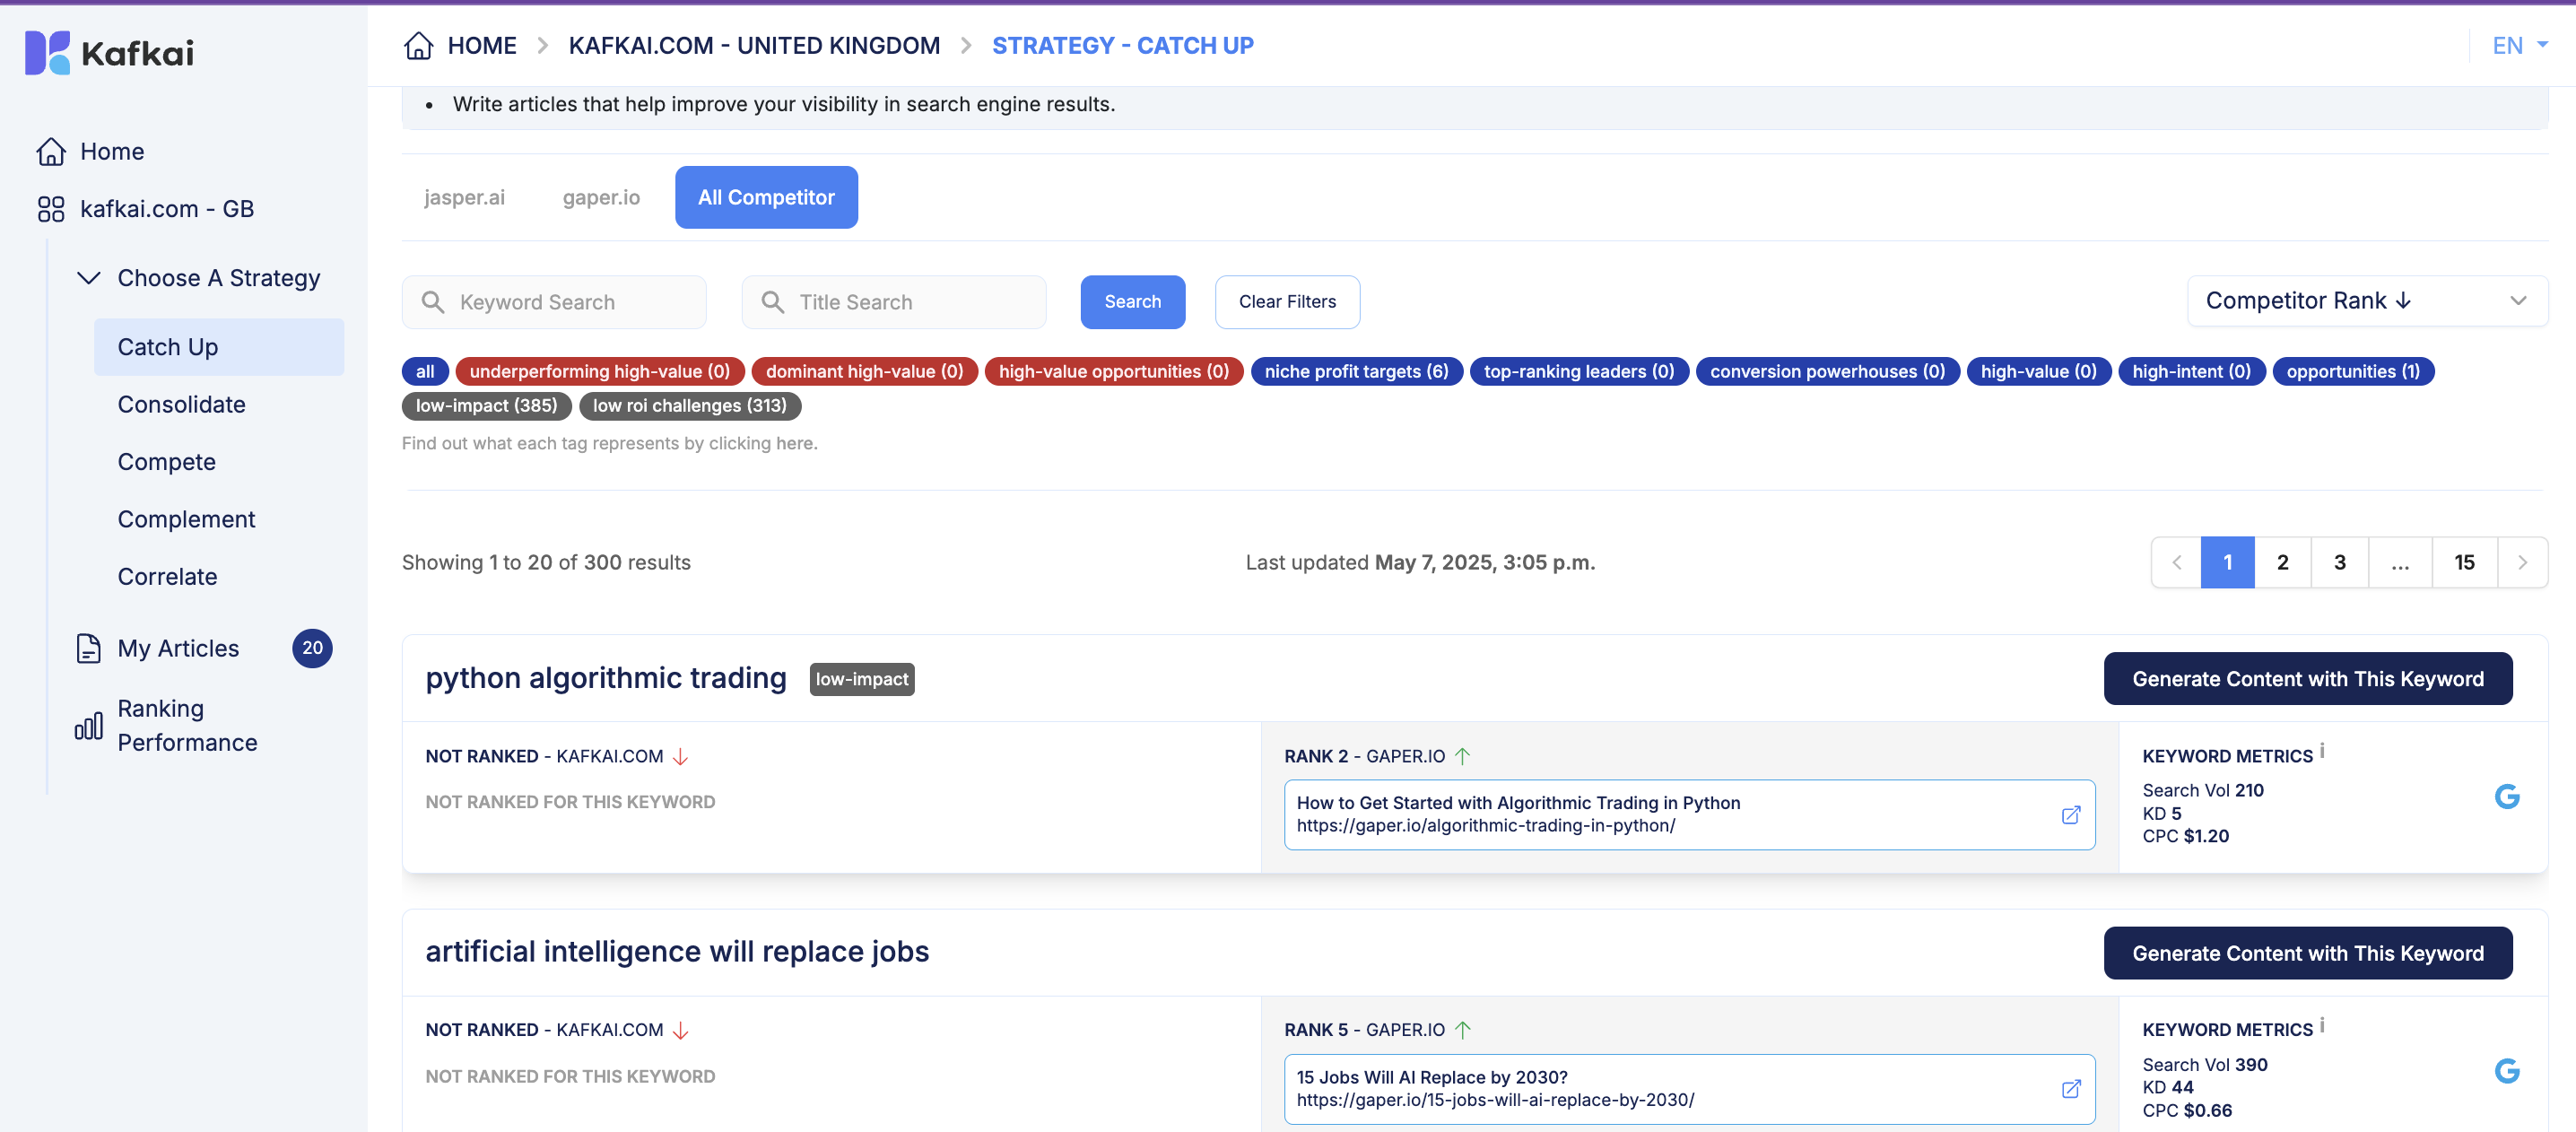Click the HOME breadcrumb link
This screenshot has width=2576, height=1132.
click(481, 45)
